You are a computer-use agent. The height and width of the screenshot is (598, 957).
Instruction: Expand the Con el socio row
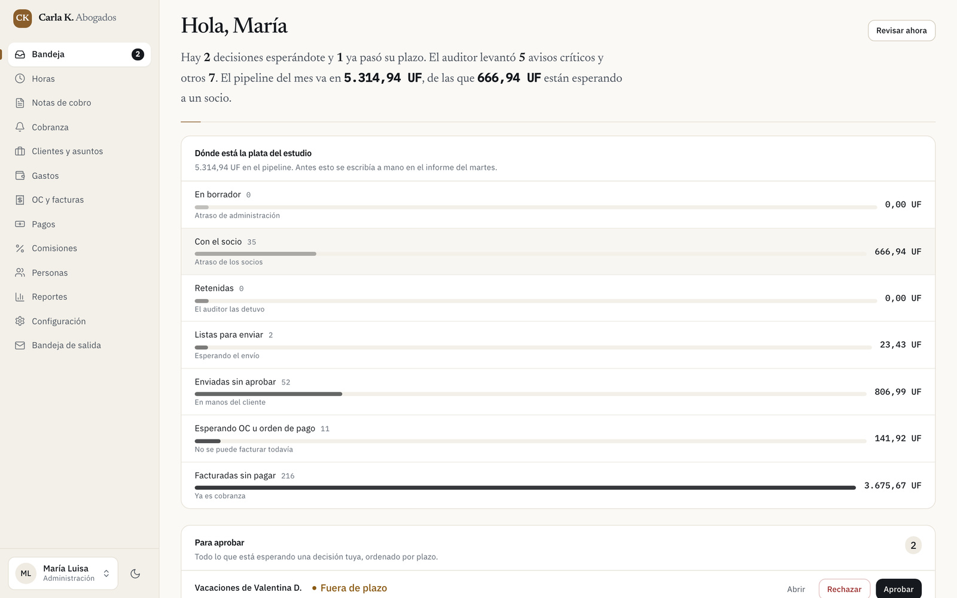point(558,252)
